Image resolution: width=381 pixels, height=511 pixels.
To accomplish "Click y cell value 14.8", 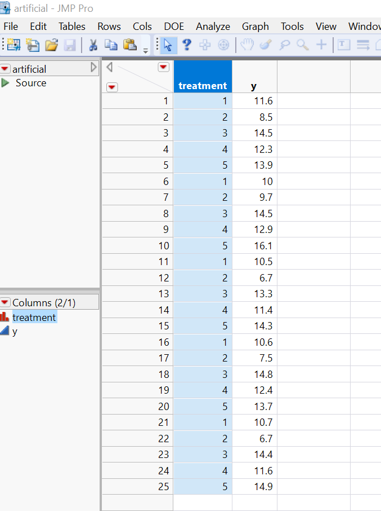I will click(254, 374).
